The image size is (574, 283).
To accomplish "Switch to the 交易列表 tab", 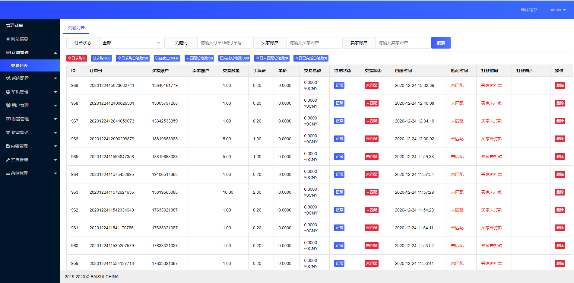I will [76, 28].
